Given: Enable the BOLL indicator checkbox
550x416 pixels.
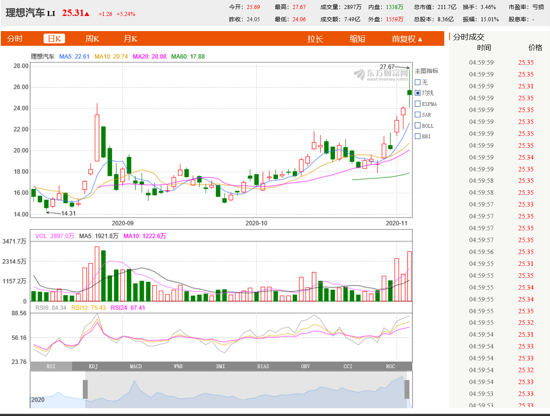Looking at the screenshot, I should pos(418,126).
